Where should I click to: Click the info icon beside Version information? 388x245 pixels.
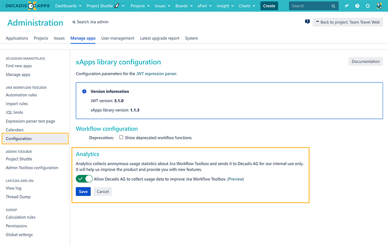coord(84,91)
